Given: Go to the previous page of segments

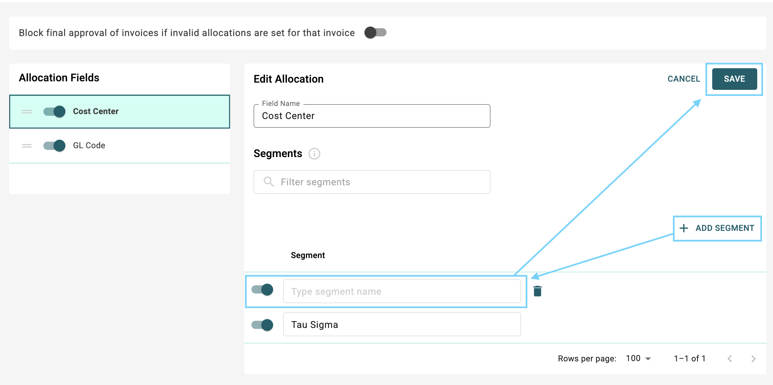Looking at the screenshot, I should pos(730,358).
